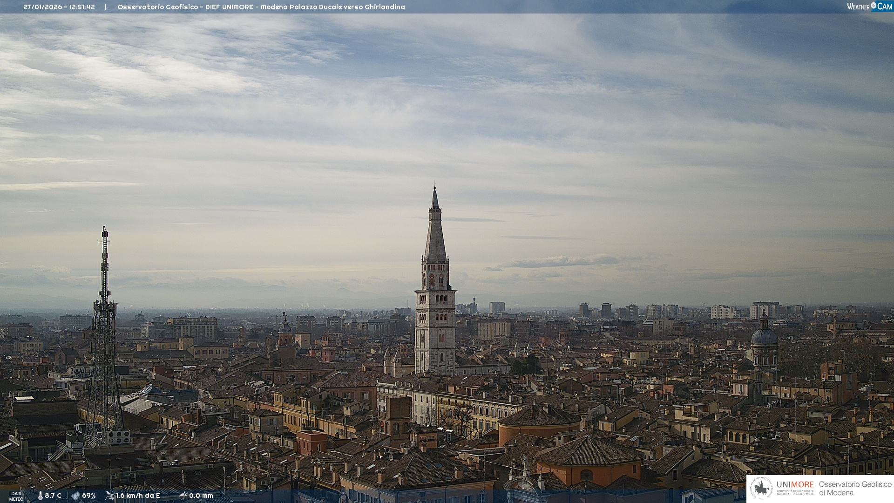The width and height of the screenshot is (894, 503).
Task: Click the Osservatorio Geofisico camera title text
Action: coord(261,7)
